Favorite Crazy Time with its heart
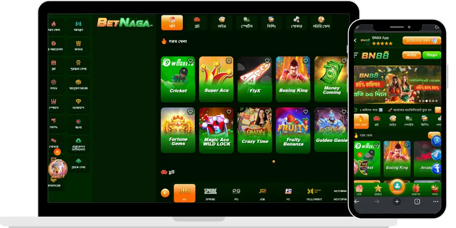456x228 pixels. [x=267, y=111]
